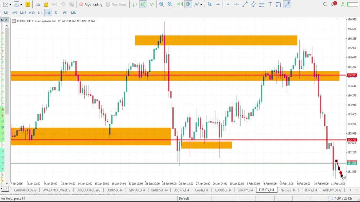Open the chart profiles icon
This screenshot has height=202, width=360.
tap(16, 4)
